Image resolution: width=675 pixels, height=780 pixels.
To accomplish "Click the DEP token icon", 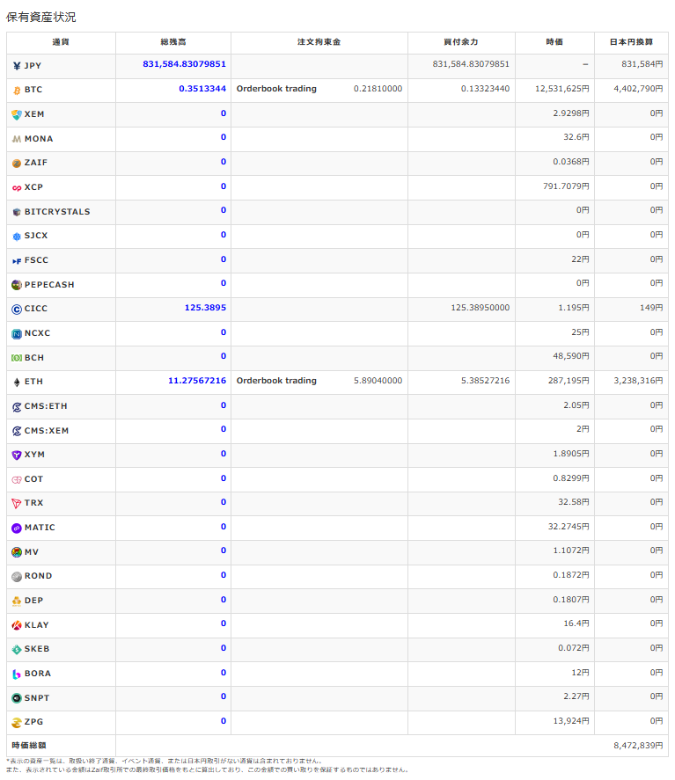I will click(x=17, y=601).
